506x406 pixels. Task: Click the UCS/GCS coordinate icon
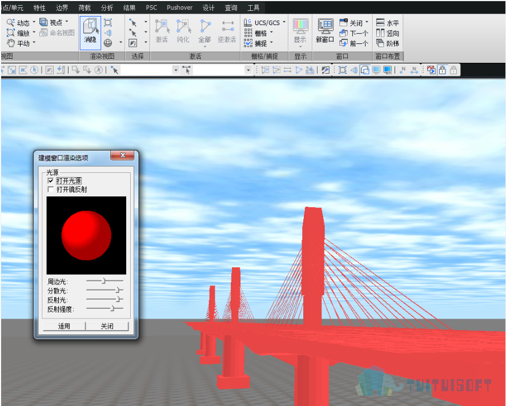pyautogui.click(x=248, y=23)
